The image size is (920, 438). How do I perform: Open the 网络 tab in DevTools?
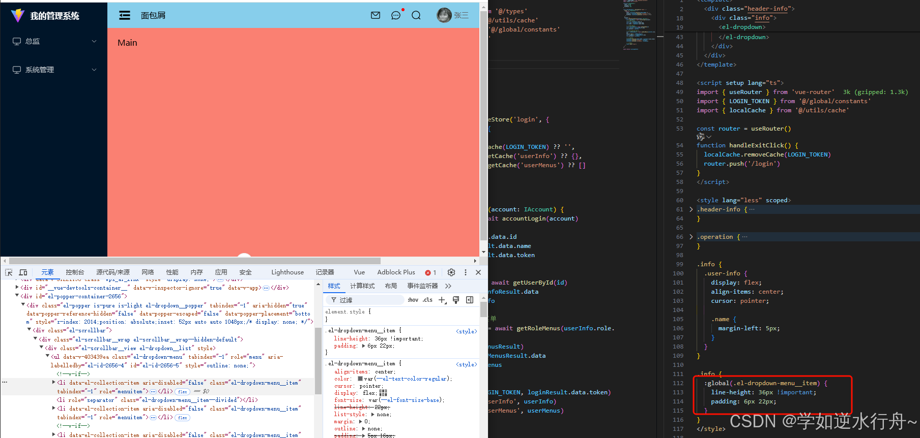[x=148, y=272]
